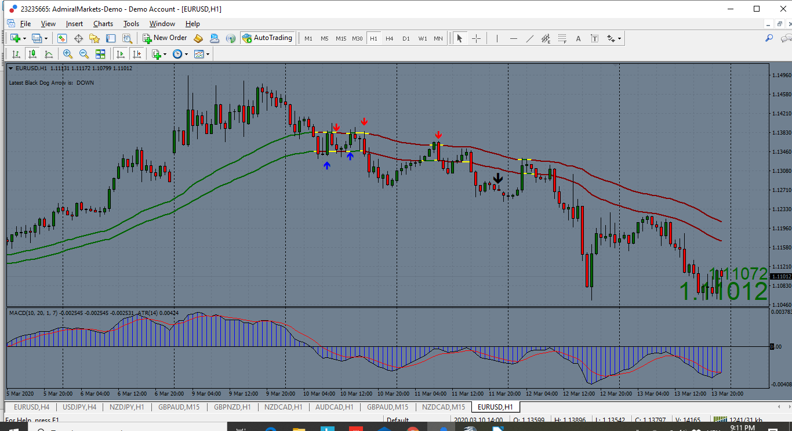
Task: Select the M30 timeframe button
Action: tap(357, 38)
